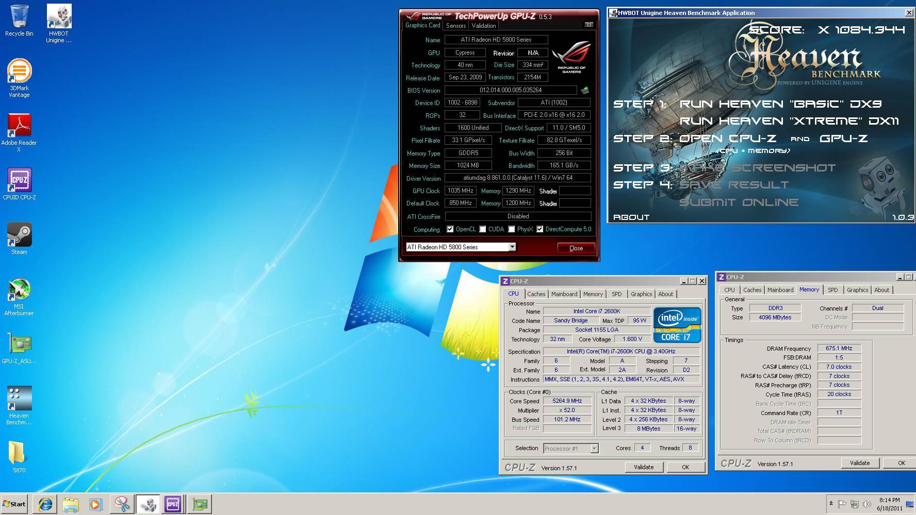Show hidden tray icons arrow
The height and width of the screenshot is (515, 916).
coord(831,504)
